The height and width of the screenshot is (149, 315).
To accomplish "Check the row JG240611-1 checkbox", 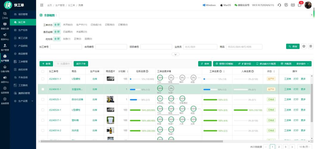I will tap(43, 79).
